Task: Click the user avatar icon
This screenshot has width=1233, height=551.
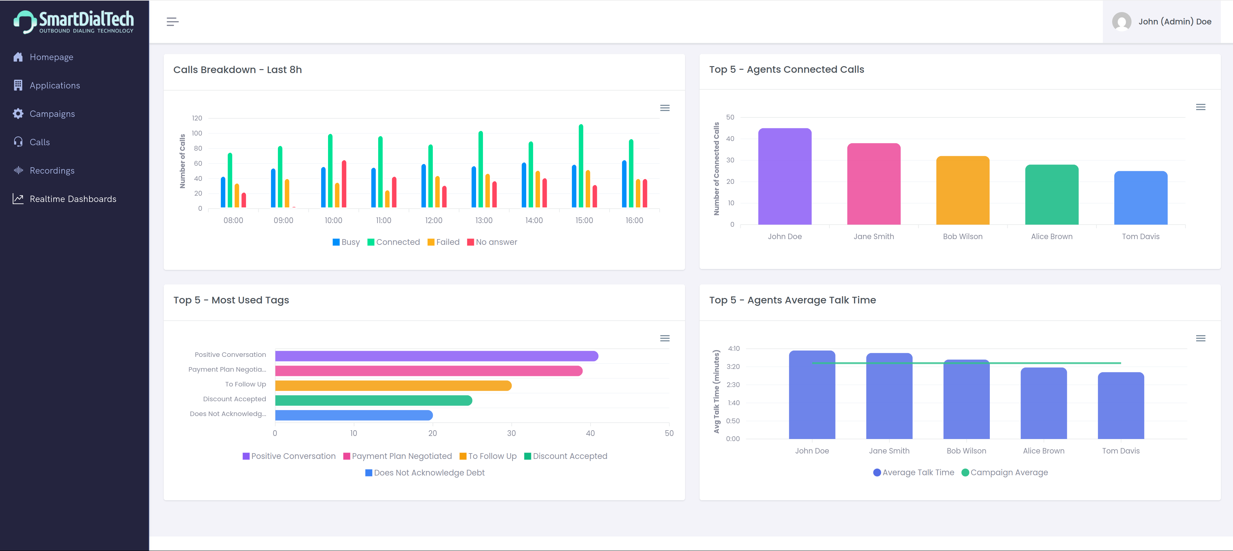Action: 1122,21
